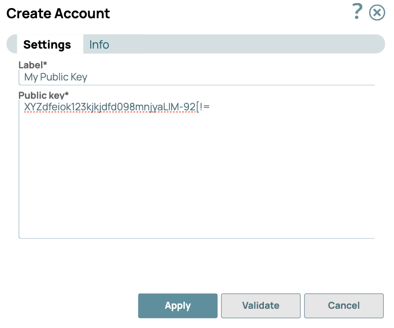Click the "Create Account" dialog title
Image resolution: width=394 pixels, height=328 pixels.
click(58, 14)
